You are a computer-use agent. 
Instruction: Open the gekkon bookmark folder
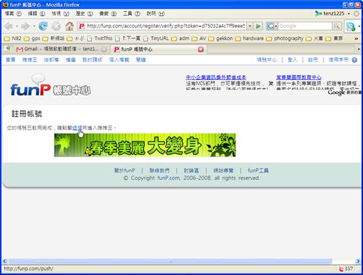221,38
